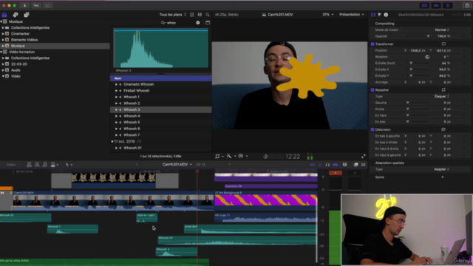Image resolution: width=473 pixels, height=266 pixels.
Task: Show Distorsion on-screen controls icon
Action: 443,129
